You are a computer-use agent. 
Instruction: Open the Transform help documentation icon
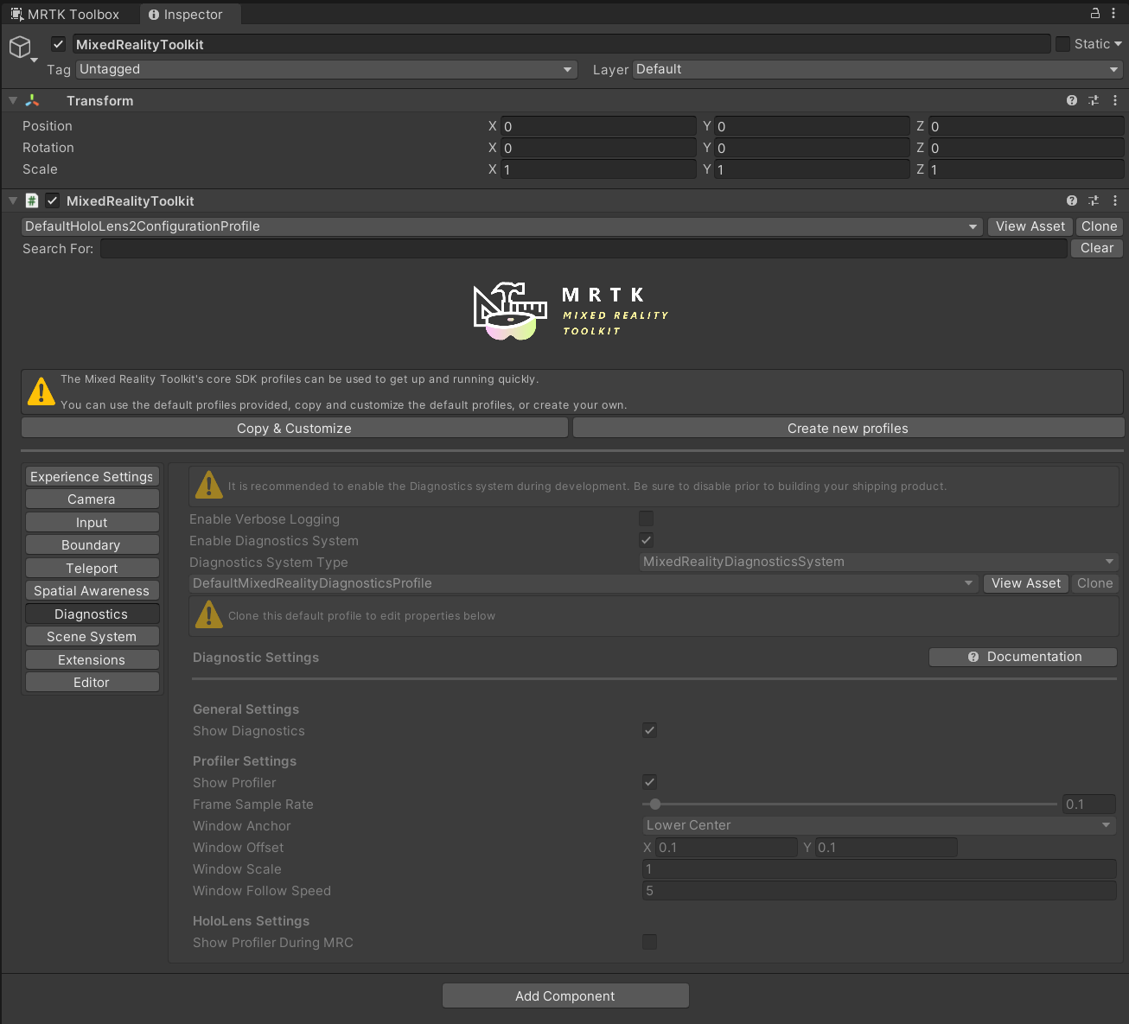click(1071, 100)
